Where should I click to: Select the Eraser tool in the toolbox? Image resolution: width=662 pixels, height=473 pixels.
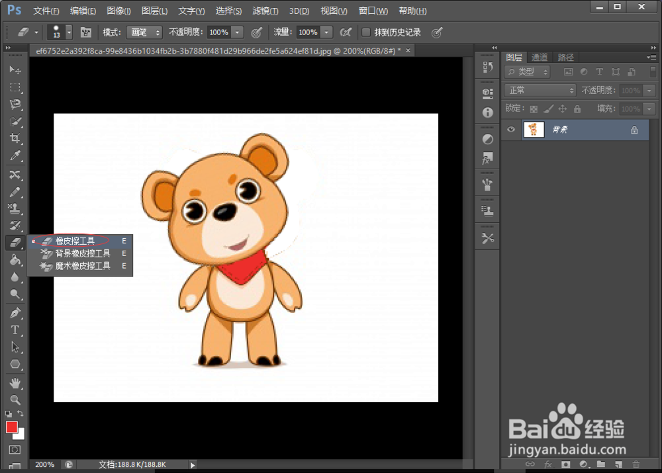[15, 243]
